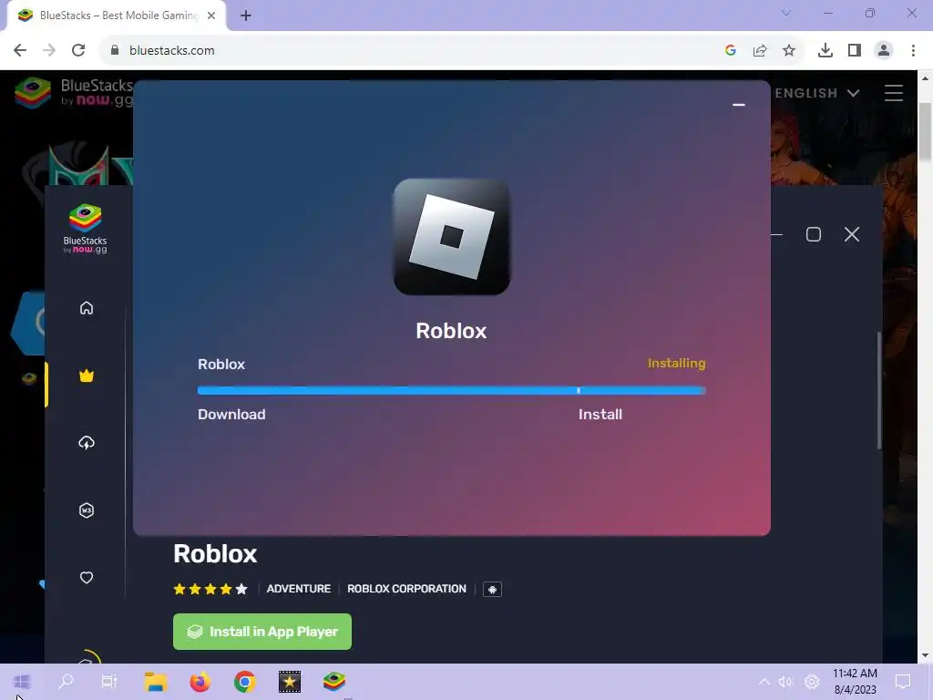
Task: Maximize the BlueStacks app player window
Action: [814, 234]
